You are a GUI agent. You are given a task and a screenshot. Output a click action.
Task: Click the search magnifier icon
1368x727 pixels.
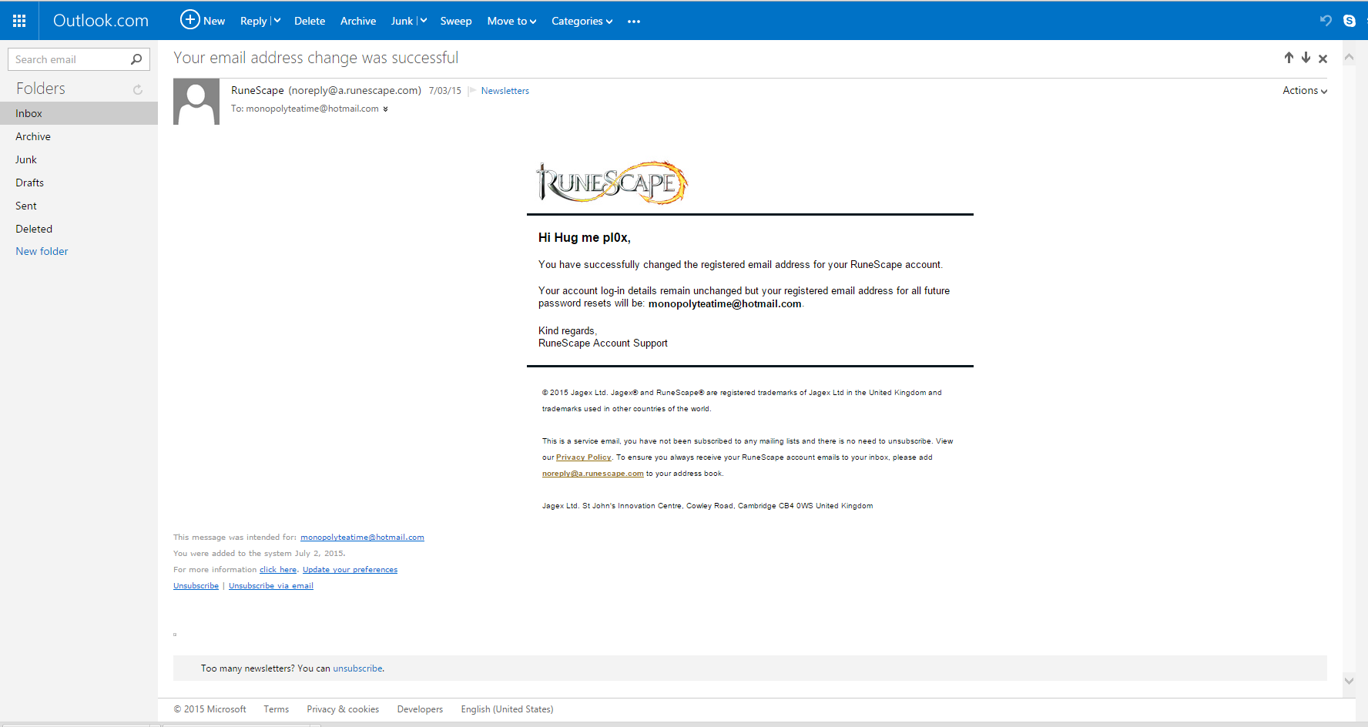point(136,59)
